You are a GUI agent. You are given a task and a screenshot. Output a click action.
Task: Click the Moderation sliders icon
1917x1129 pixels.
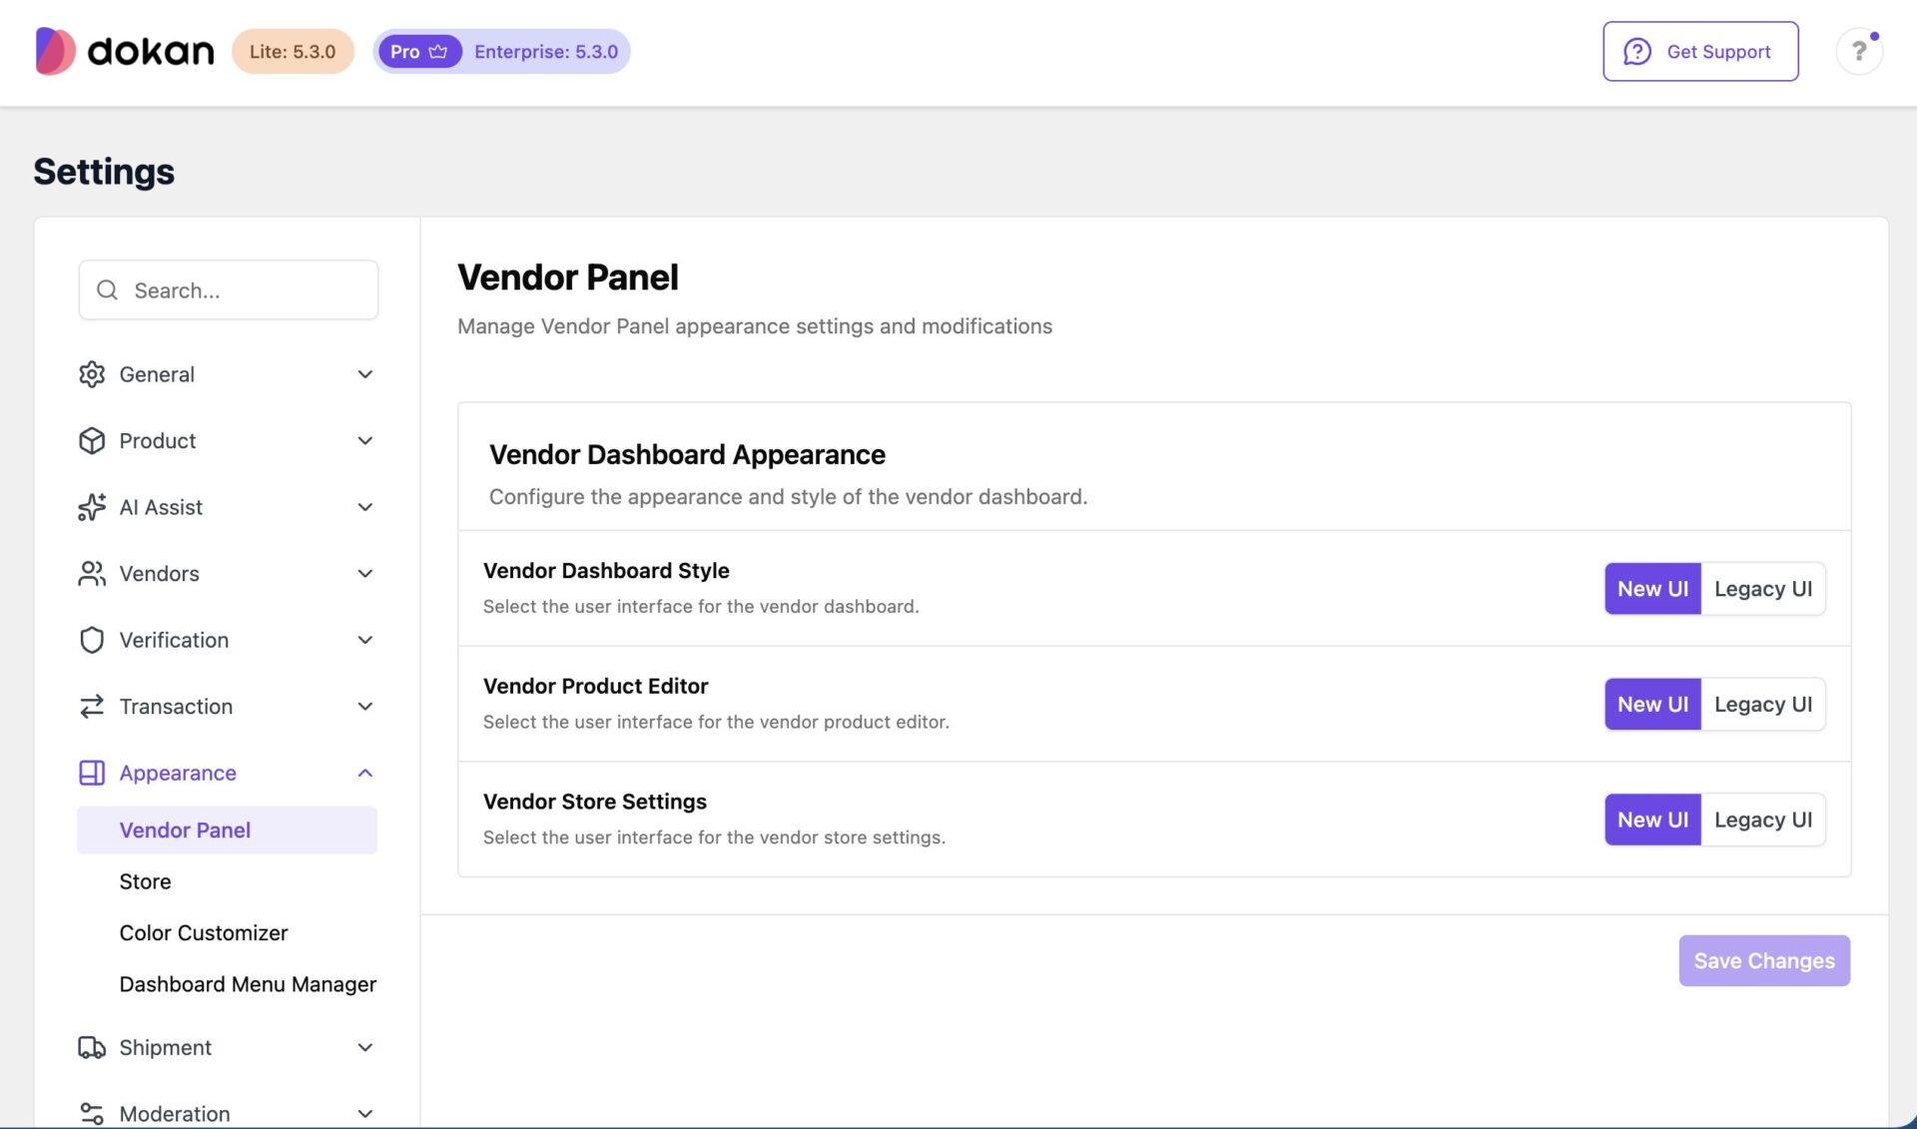click(x=92, y=1113)
